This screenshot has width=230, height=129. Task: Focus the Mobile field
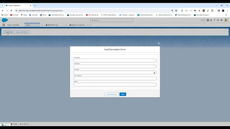(x=115, y=85)
